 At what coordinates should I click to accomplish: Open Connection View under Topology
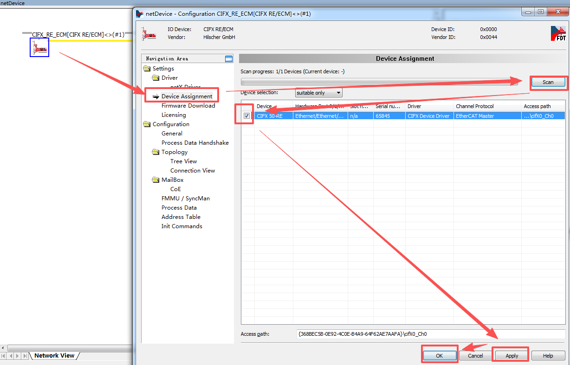(193, 171)
